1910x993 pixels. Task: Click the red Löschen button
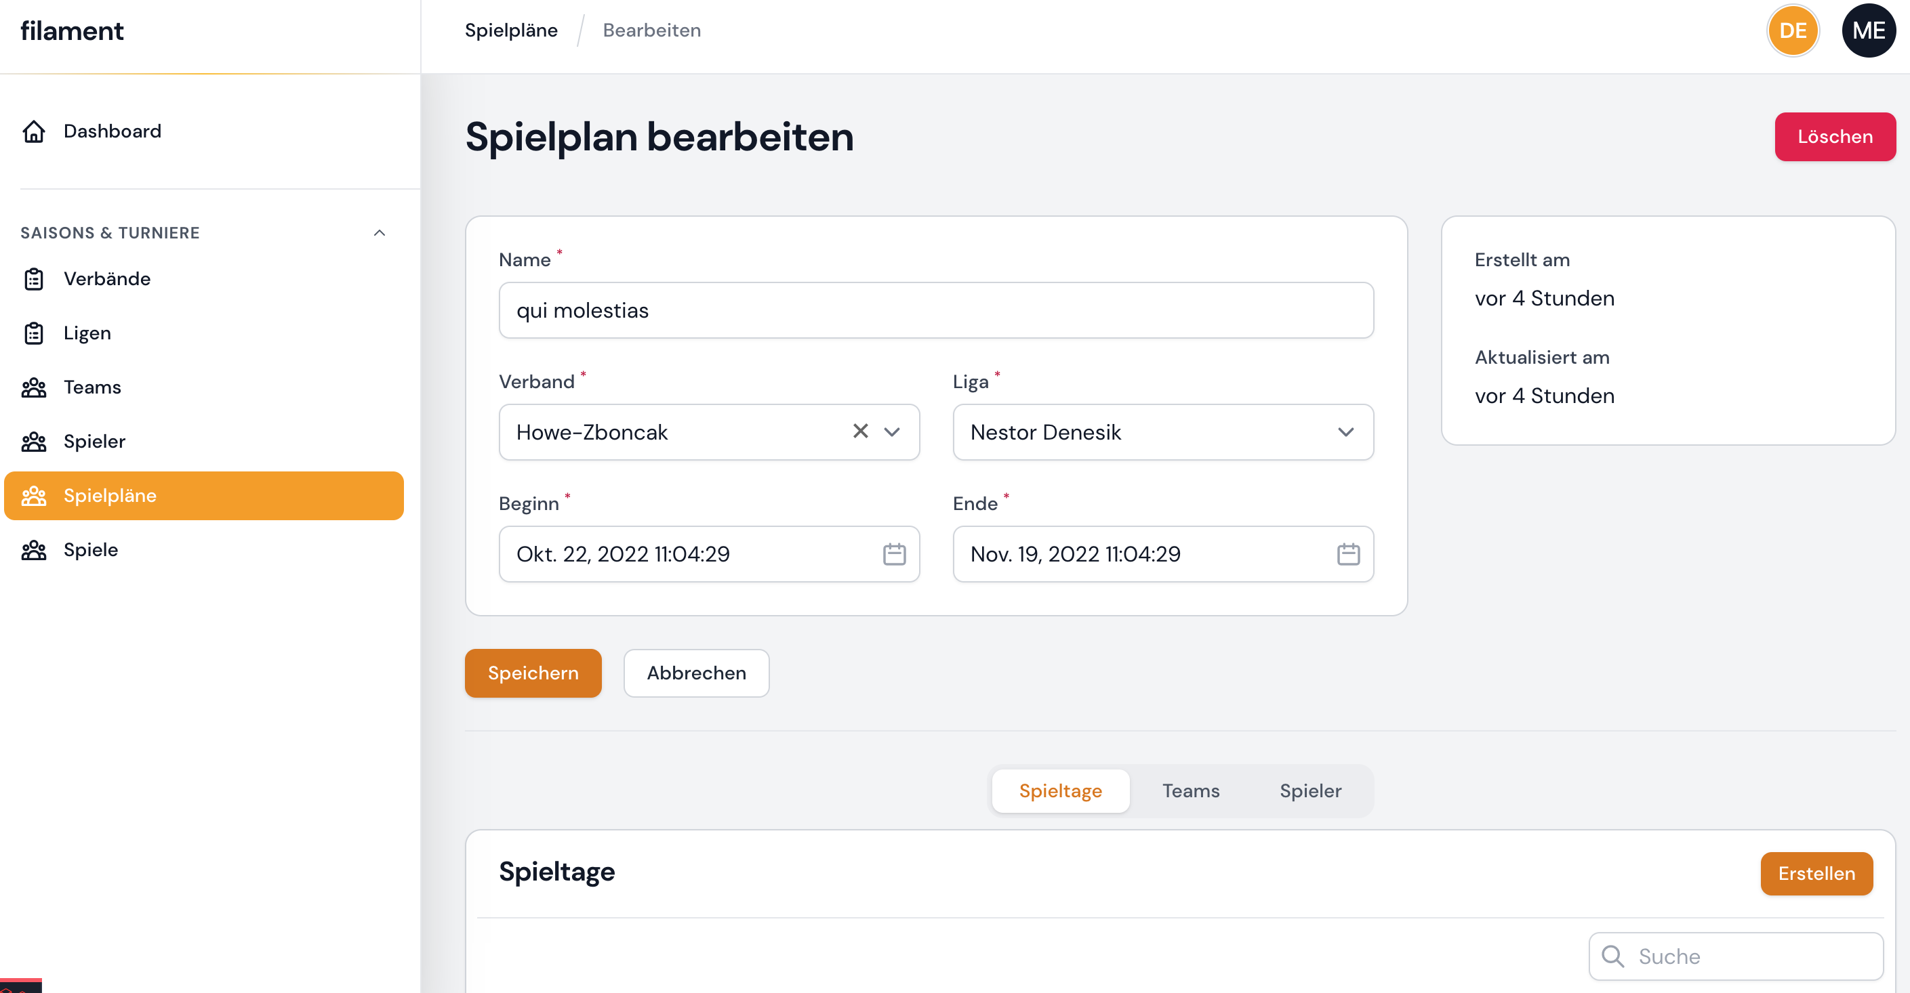coord(1835,136)
